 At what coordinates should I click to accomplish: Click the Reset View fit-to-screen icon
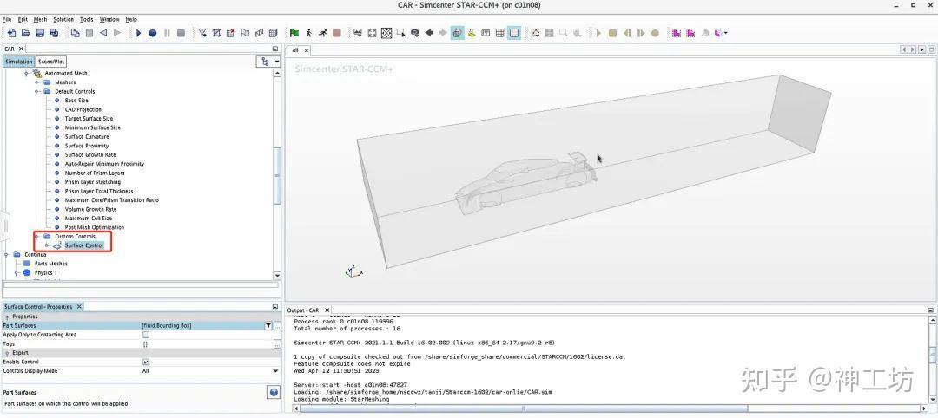tap(372, 34)
